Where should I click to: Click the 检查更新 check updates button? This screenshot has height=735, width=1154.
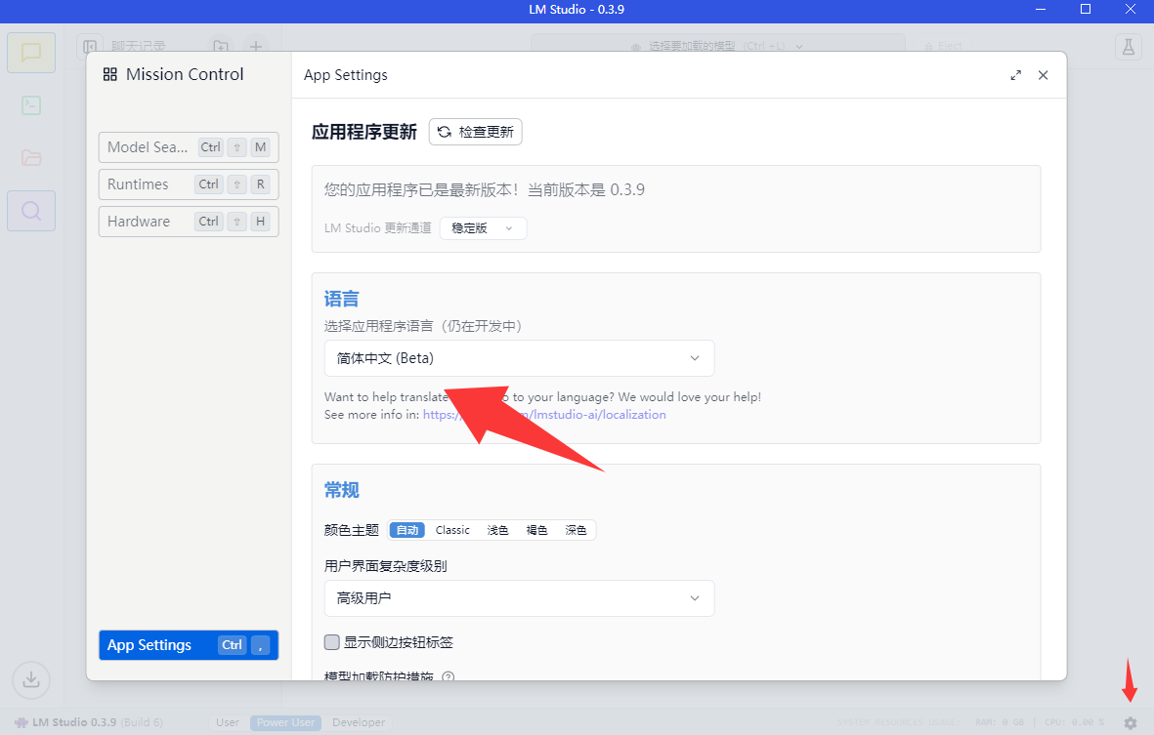click(x=476, y=132)
